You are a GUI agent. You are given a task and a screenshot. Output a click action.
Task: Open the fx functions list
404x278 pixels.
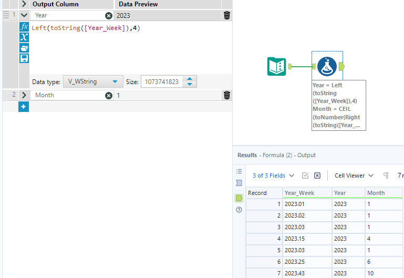[x=24, y=26]
